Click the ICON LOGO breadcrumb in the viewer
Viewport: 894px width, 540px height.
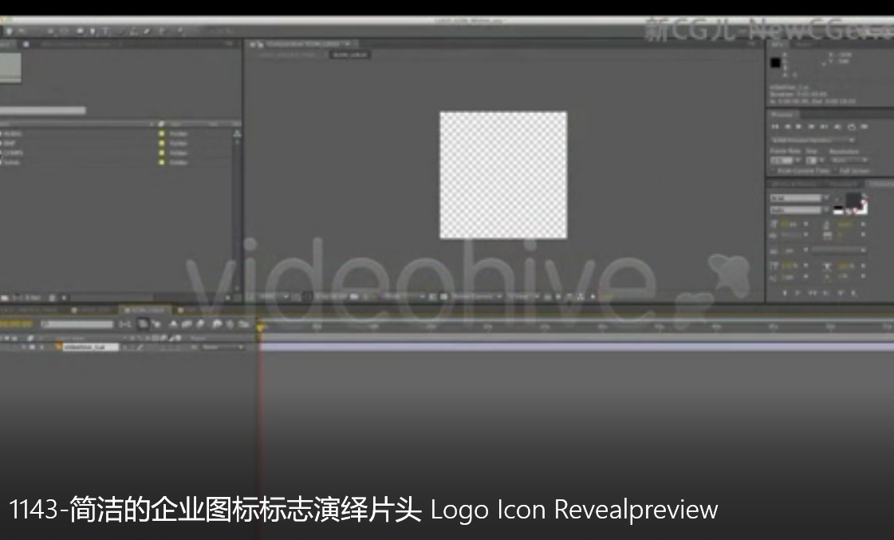[x=350, y=55]
